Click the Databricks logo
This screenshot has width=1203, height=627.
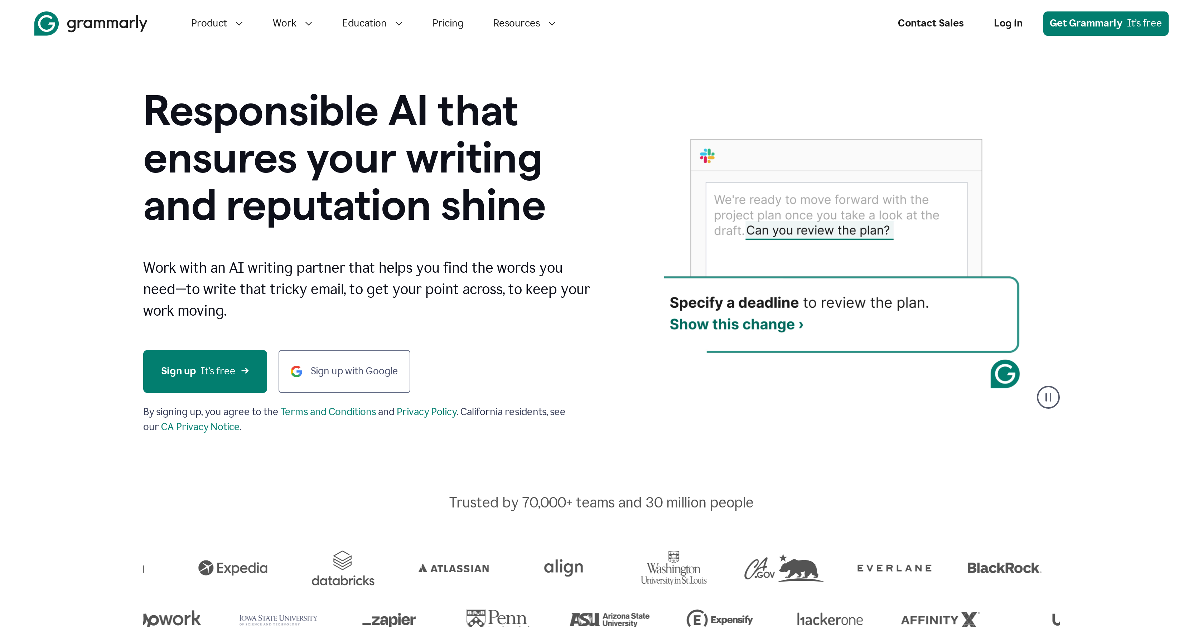[x=342, y=568]
